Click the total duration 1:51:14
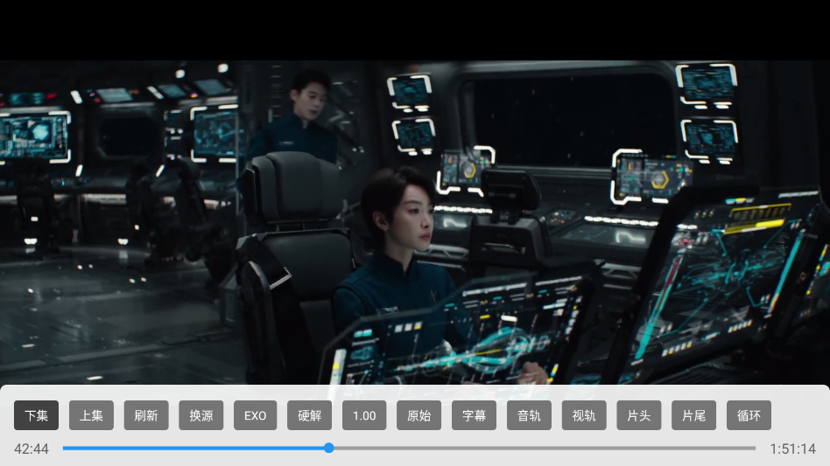 [x=792, y=449]
